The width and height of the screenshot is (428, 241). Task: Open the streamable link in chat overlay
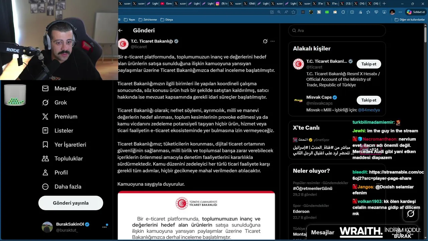[388, 175]
